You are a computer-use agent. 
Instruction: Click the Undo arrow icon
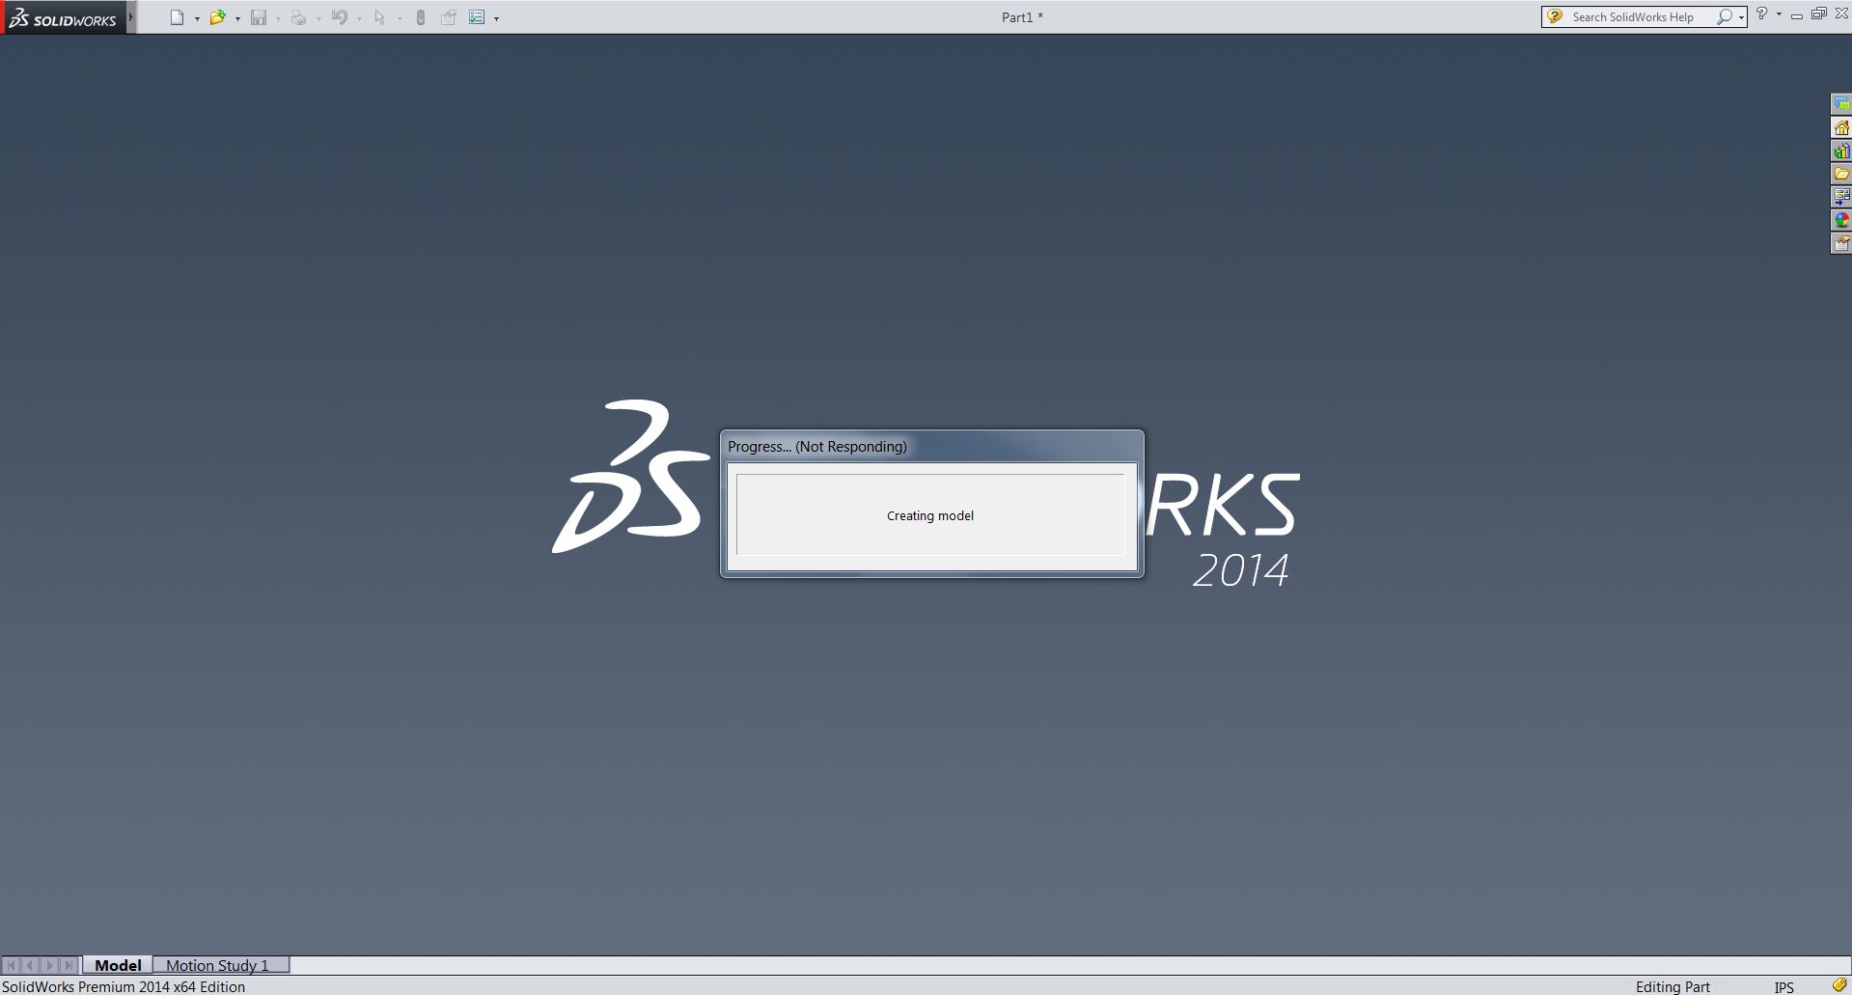339,16
